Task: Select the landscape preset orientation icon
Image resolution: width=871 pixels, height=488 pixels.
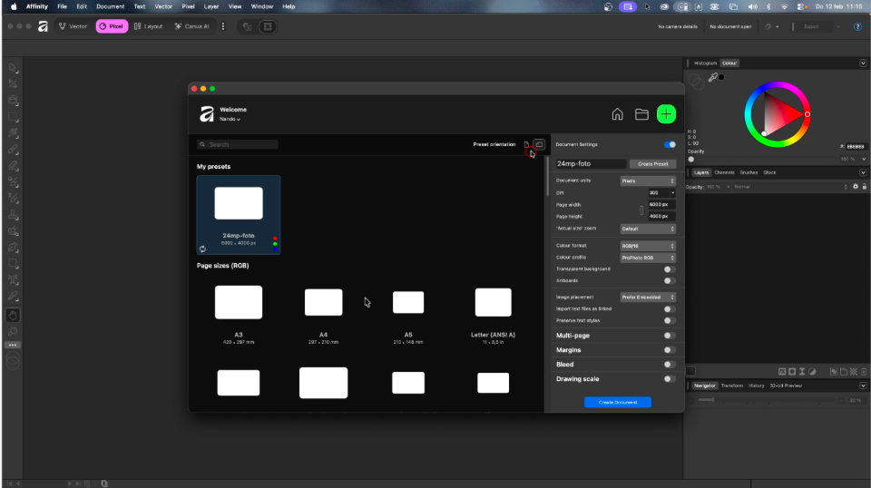Action: coord(539,144)
